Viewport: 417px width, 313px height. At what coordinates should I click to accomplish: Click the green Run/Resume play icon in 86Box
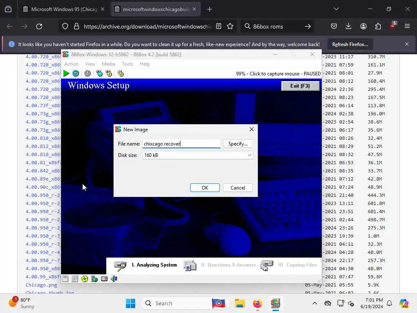pyautogui.click(x=66, y=73)
